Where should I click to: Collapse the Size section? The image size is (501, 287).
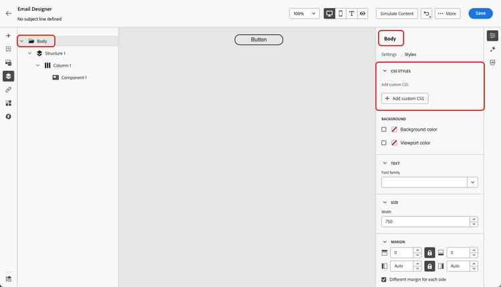(x=385, y=202)
